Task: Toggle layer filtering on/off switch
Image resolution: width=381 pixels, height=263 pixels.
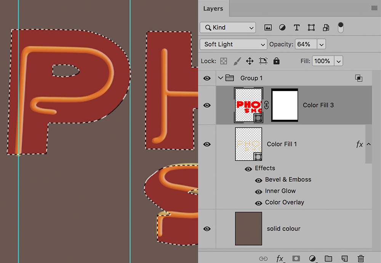Action: click(341, 27)
